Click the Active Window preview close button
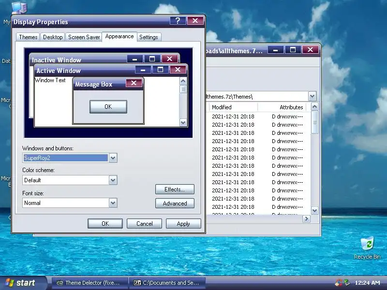387x290 pixels. (x=178, y=70)
